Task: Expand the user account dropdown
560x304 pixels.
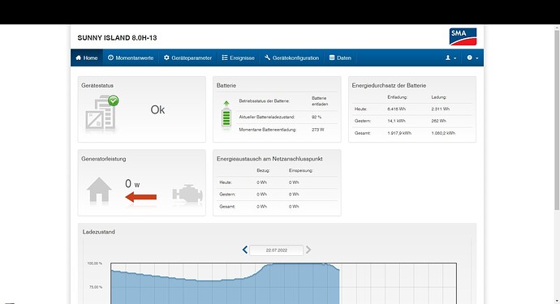Action: (x=450, y=58)
